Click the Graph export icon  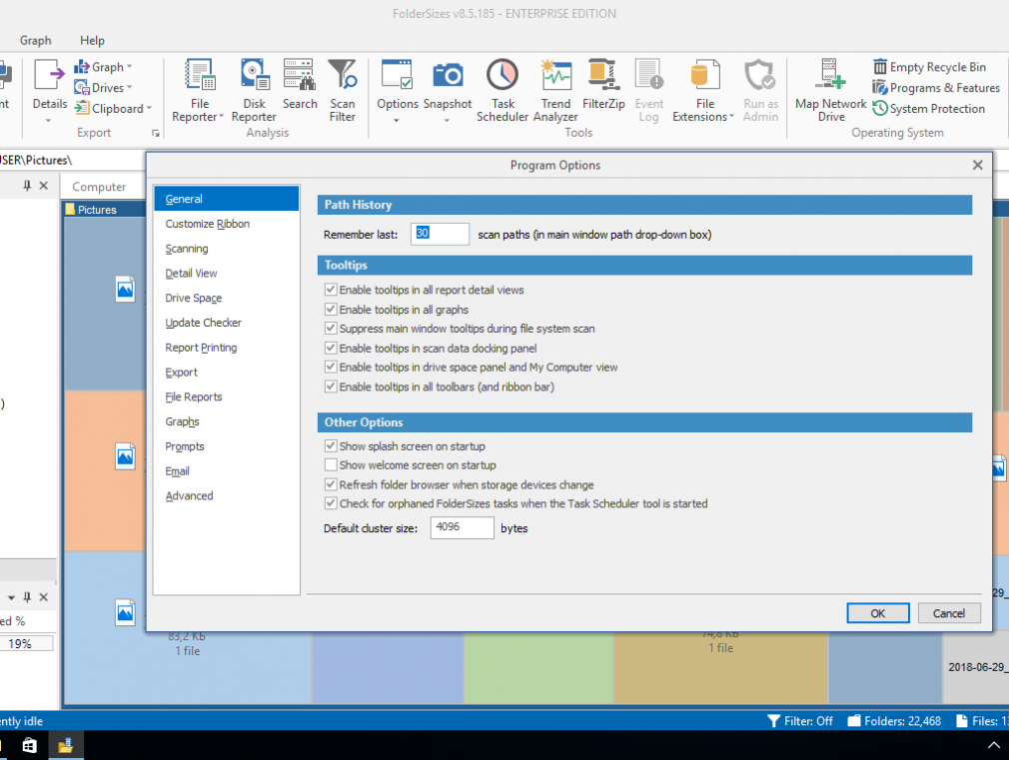click(82, 67)
